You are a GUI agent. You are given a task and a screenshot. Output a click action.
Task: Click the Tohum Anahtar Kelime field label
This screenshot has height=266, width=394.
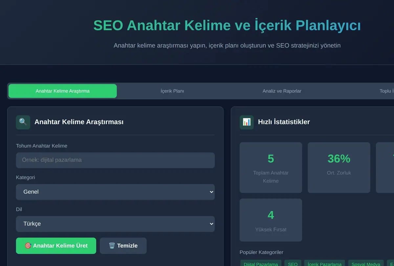pos(42,146)
